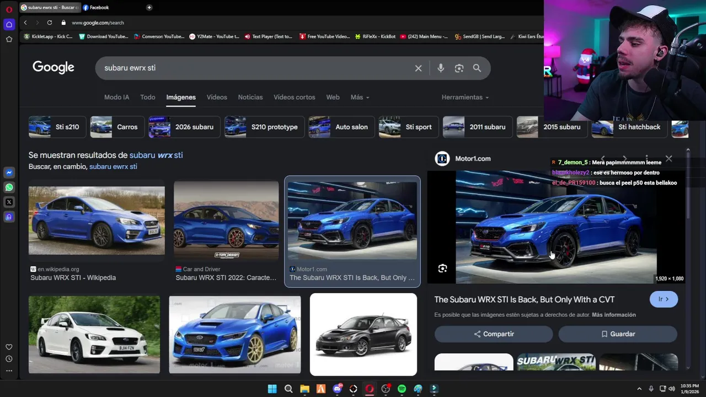This screenshot has width=706, height=397.
Task: Click the Opera logo menu icon
Action: 9,9
